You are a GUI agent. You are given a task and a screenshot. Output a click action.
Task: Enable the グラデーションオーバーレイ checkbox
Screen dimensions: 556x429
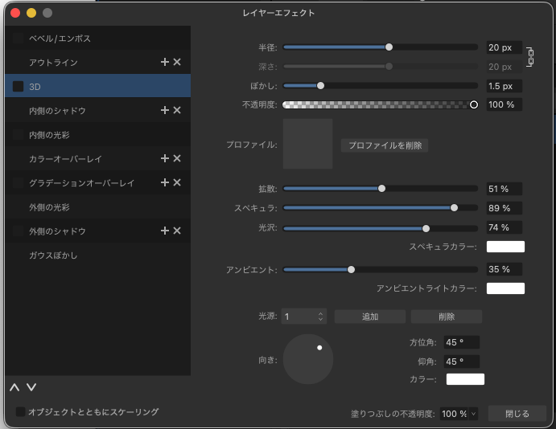click(18, 182)
